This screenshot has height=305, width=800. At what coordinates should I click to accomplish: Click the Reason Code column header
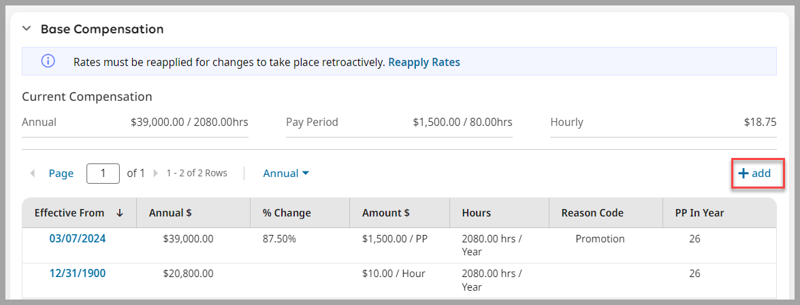click(592, 213)
